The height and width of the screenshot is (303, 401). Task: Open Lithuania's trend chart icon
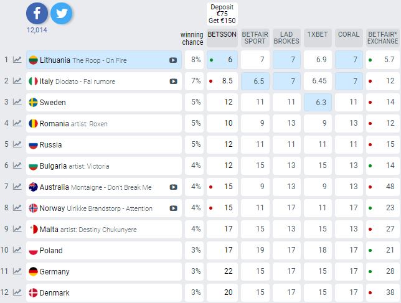(x=17, y=60)
